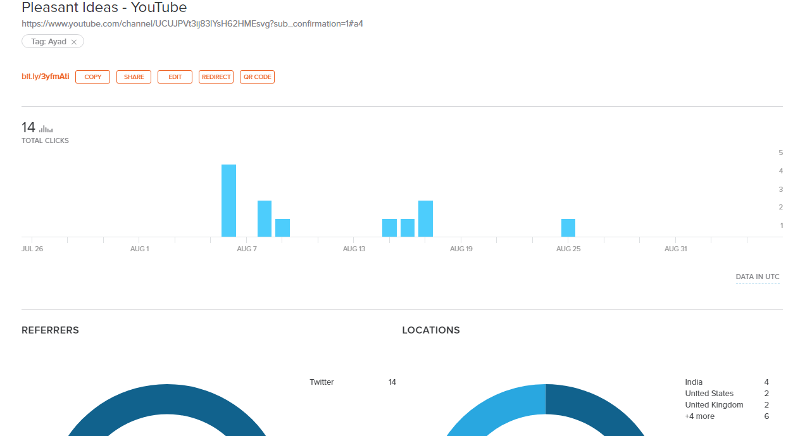Click the small bar-chart icon beside 14
The width and height of the screenshot is (793, 436).
click(x=46, y=128)
